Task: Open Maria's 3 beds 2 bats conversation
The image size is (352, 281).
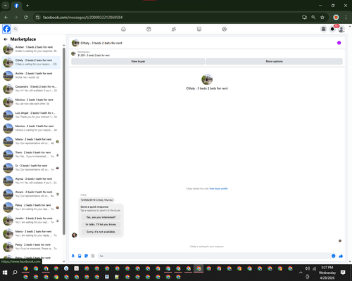Action: pyautogui.click(x=31, y=233)
